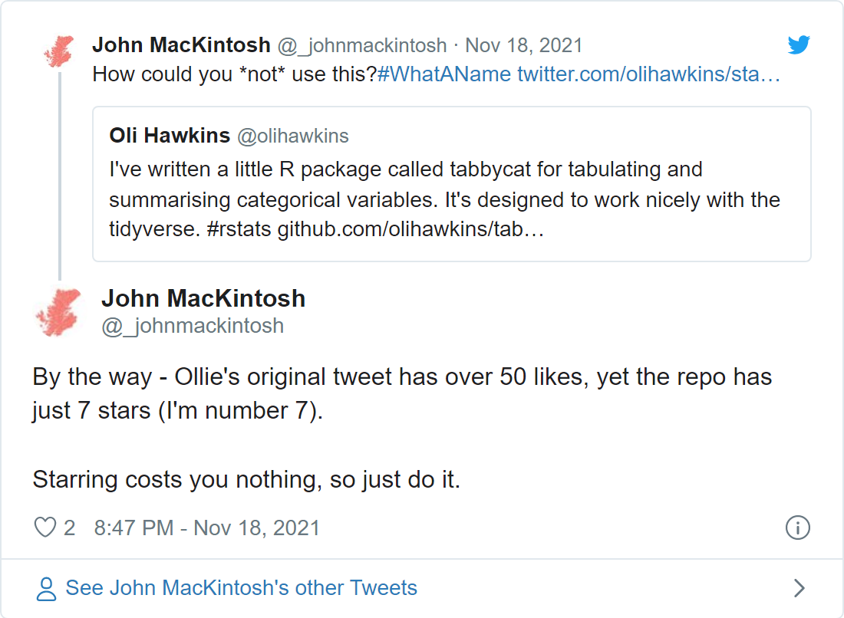Open the tweet info circle icon

[x=798, y=528]
